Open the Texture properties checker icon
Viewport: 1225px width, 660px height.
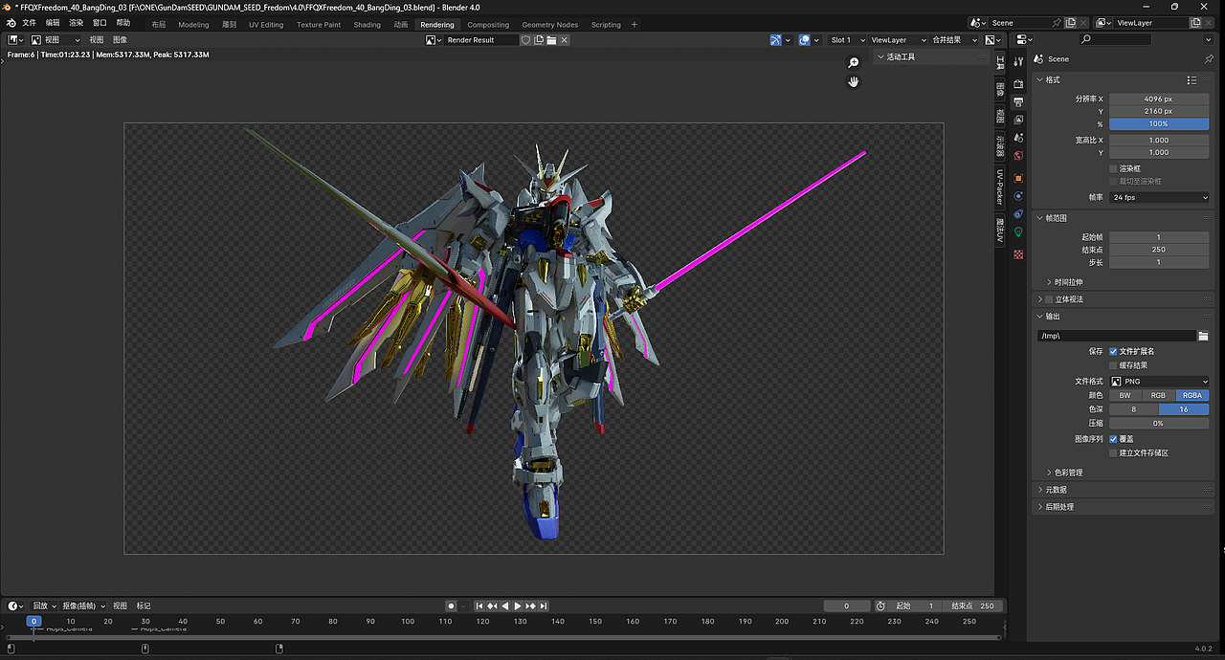1018,254
